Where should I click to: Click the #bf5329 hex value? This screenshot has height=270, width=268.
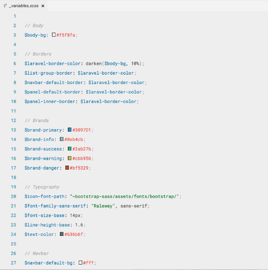(79, 168)
